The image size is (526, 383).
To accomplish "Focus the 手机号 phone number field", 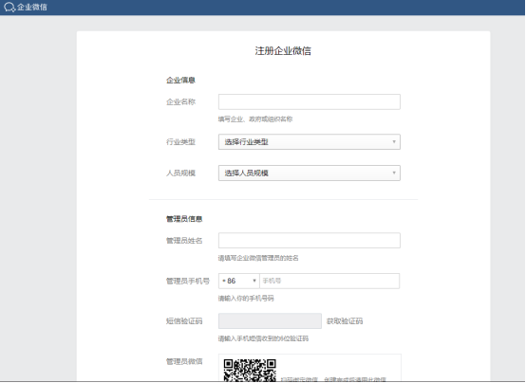I will 329,281.
